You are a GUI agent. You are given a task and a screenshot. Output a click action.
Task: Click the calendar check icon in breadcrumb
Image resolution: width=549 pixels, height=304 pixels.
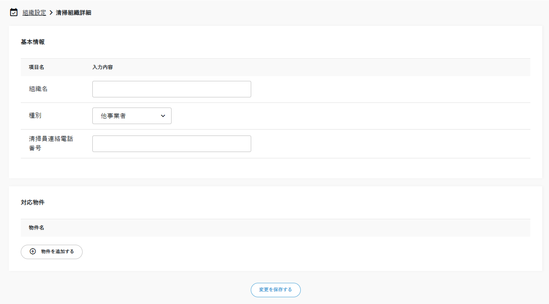coord(14,12)
